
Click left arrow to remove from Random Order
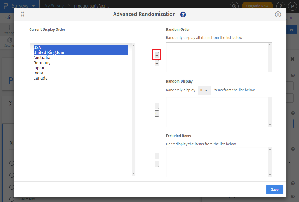[x=156, y=63]
